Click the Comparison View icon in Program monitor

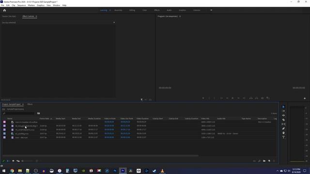click(268, 98)
